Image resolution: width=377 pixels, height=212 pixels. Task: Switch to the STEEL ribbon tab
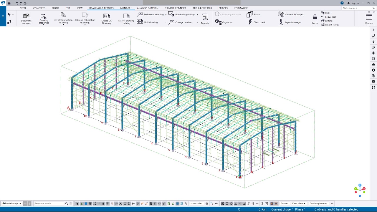23,8
